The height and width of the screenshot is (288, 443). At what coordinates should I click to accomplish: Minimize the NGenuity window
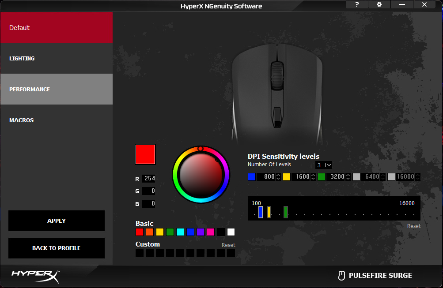point(402,4)
